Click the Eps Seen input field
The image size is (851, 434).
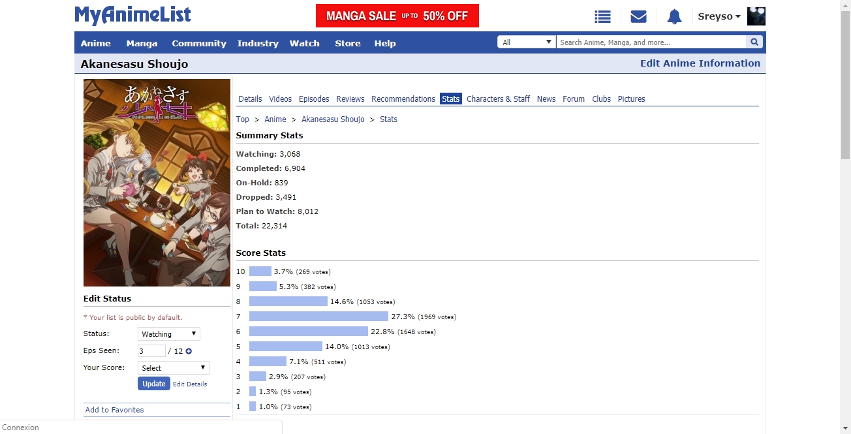(151, 351)
